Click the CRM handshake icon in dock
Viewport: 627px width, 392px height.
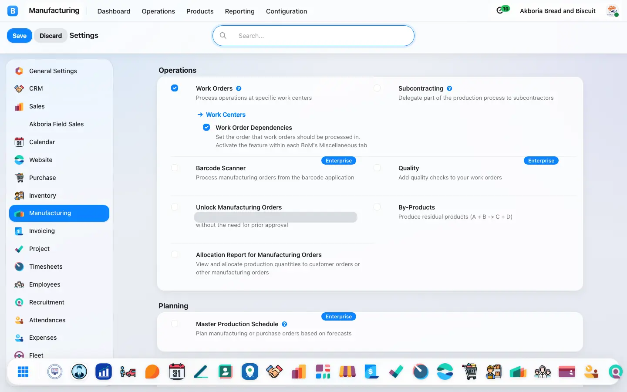(274, 372)
